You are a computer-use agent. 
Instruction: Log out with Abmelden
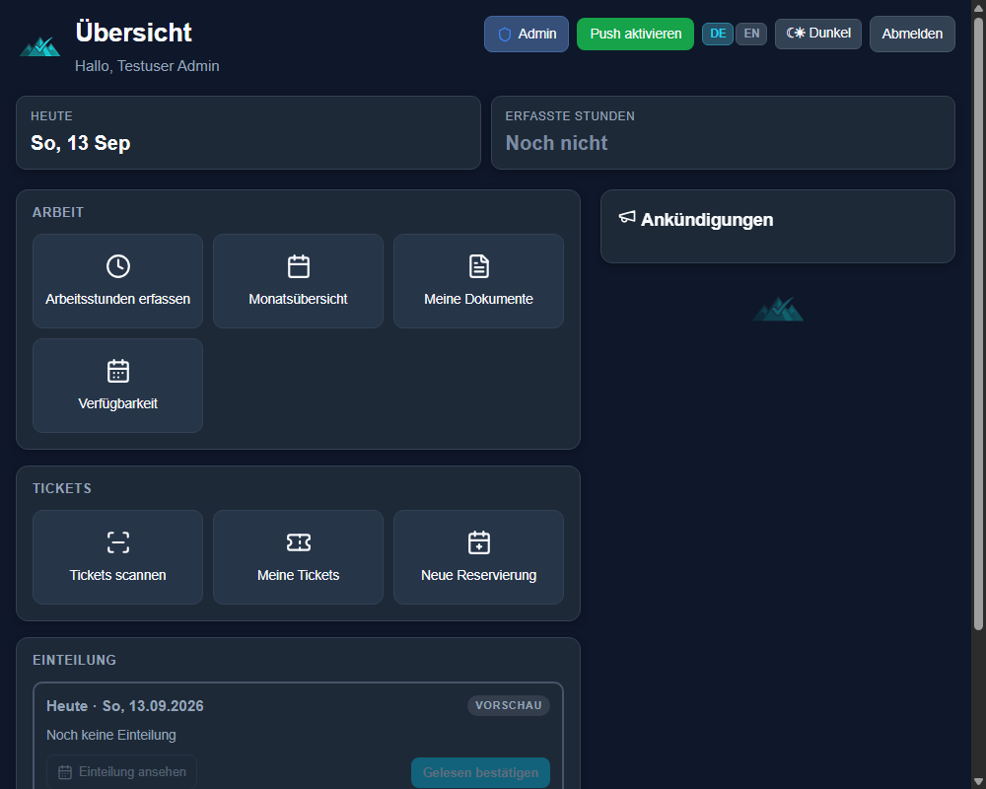click(912, 34)
